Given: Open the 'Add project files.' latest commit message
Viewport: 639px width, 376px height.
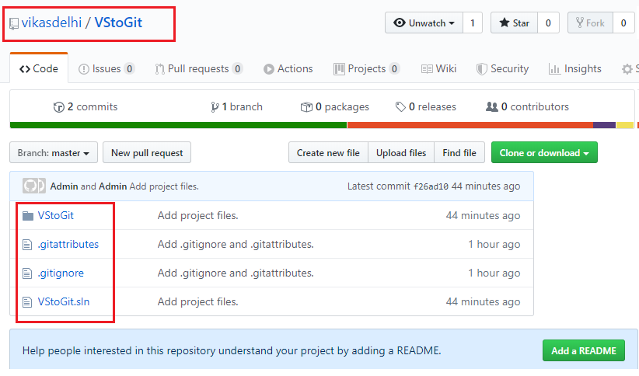Looking at the screenshot, I should [164, 186].
